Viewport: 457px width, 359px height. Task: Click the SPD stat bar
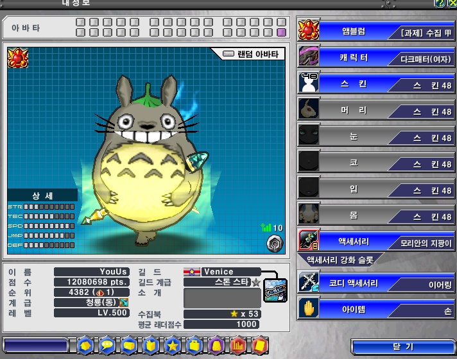(x=49, y=226)
